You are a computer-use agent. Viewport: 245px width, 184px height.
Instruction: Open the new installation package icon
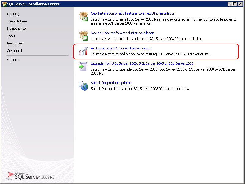pos(84,16)
